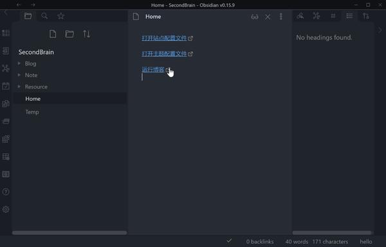Open the starred notes tab
The height and width of the screenshot is (247, 386).
tap(61, 16)
